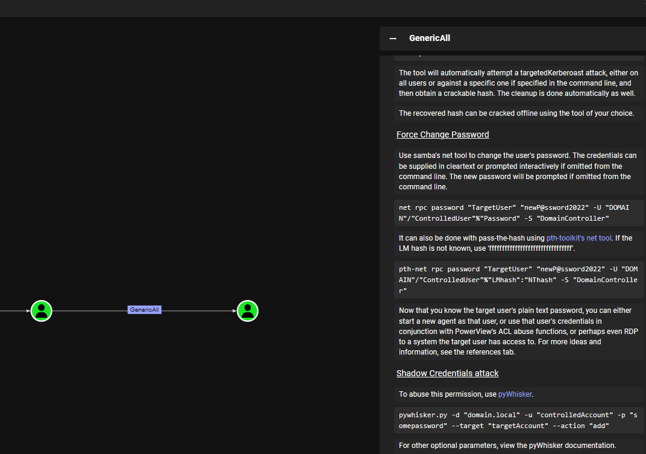Click the 'To abuse this permission' sentence
The height and width of the screenshot is (454, 646).
pyautogui.click(x=466, y=394)
